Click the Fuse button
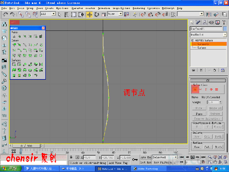 199,114
